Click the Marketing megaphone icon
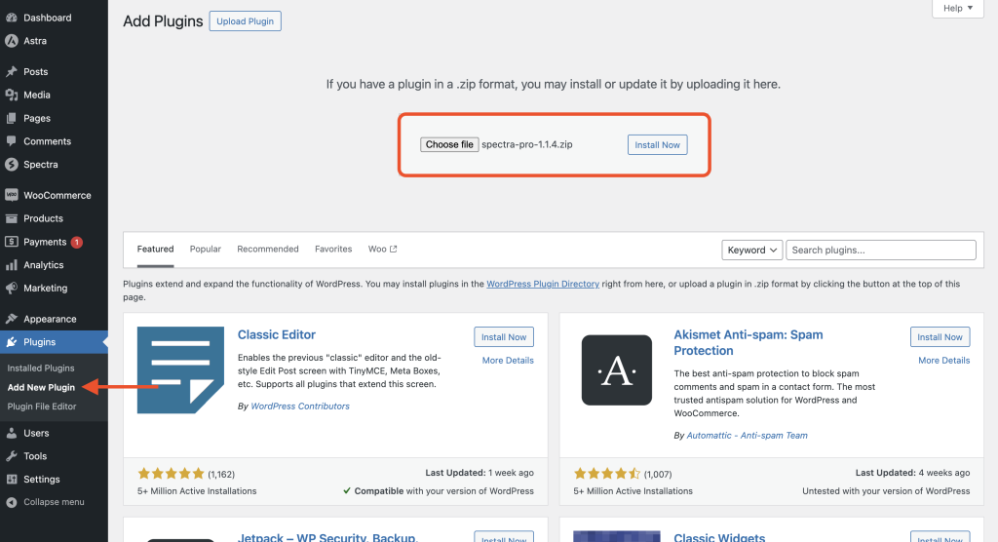Screen dimensions: 998x542 pyautogui.click(x=12, y=288)
